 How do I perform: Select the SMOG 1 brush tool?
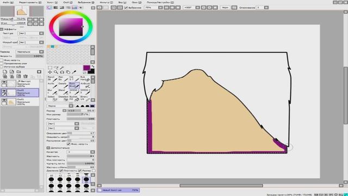74,91
